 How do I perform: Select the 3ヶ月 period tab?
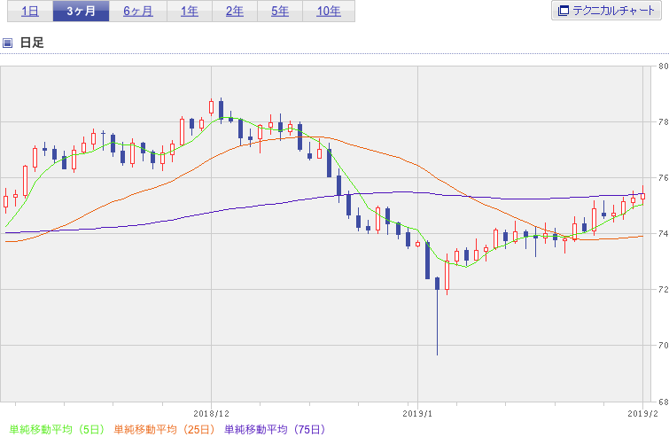[81, 12]
